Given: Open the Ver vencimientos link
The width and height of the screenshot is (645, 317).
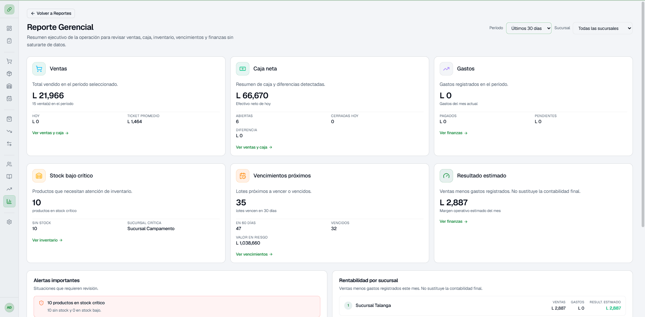Looking at the screenshot, I should point(254,254).
